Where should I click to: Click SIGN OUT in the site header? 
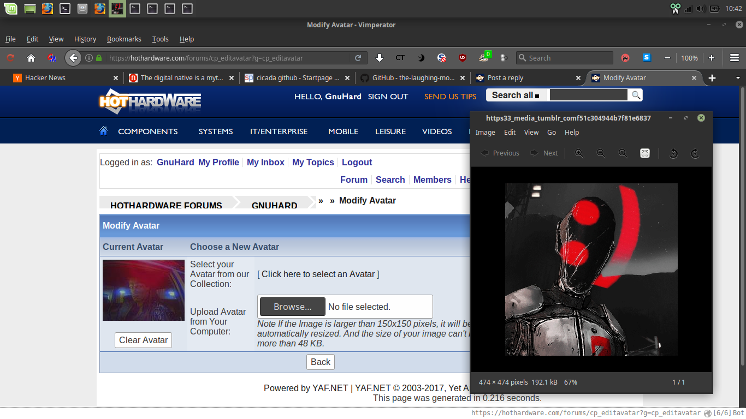[x=388, y=96]
